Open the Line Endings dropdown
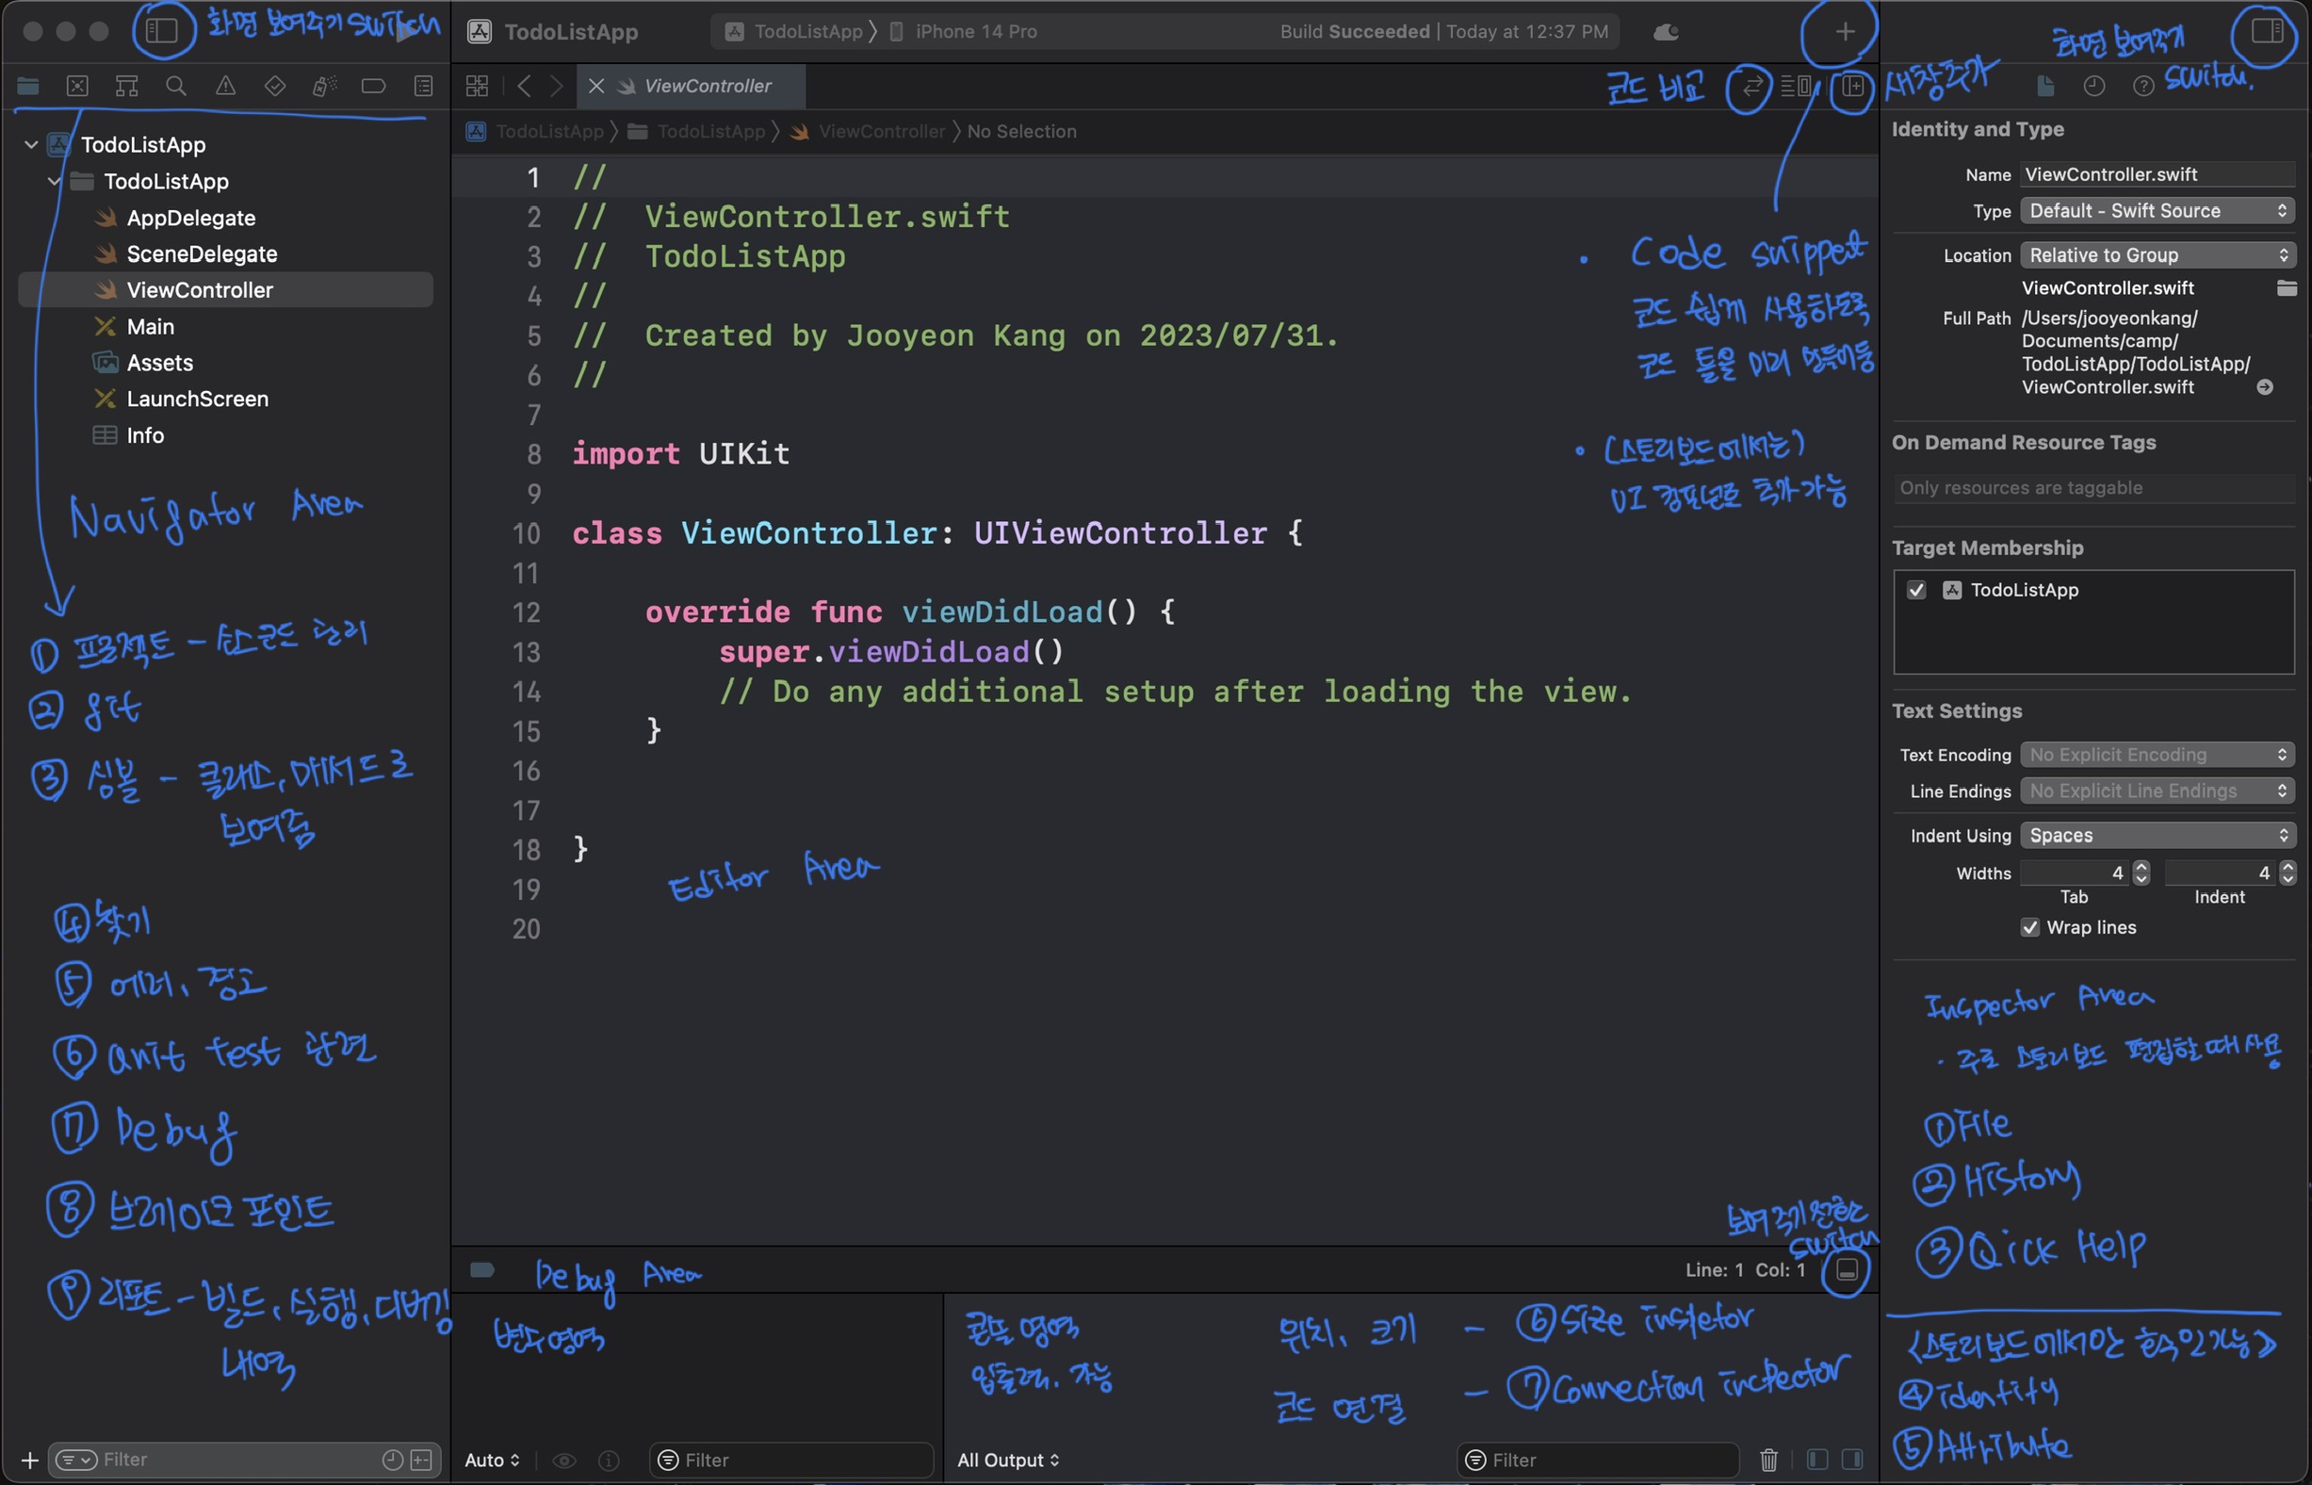Image resolution: width=2312 pixels, height=1485 pixels. [2157, 791]
